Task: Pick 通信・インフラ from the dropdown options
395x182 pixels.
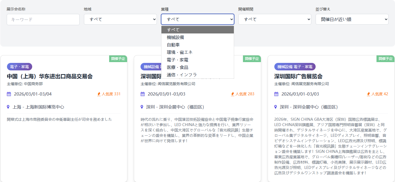Action: (x=182, y=75)
